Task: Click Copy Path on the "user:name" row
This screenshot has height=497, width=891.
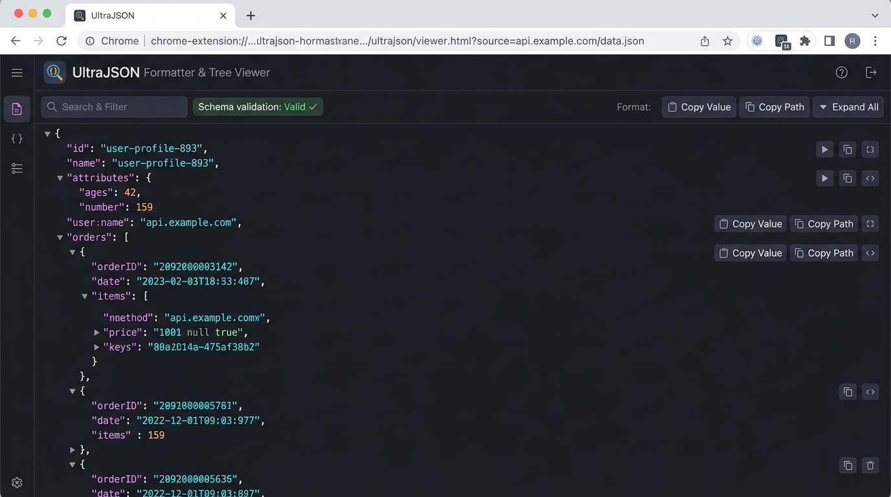Action: (x=824, y=224)
